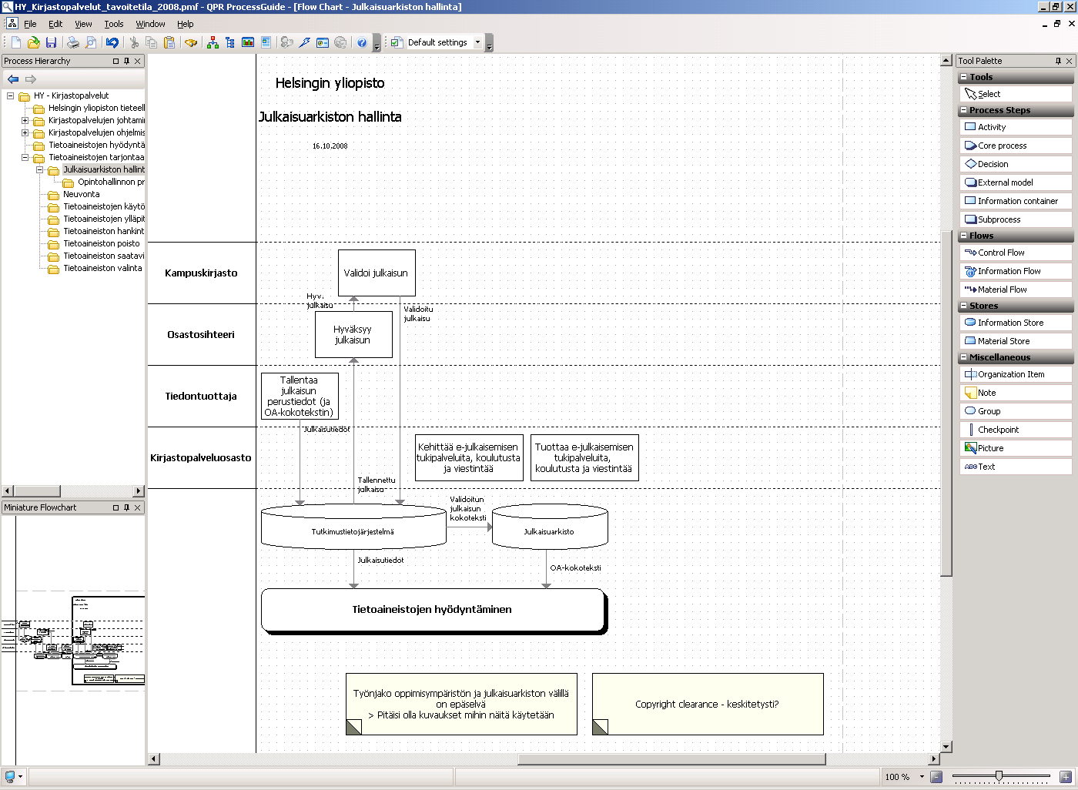Screen dimensions: 1078x790
Task: Navigate forward in the Process Hierarchy
Action: pyautogui.click(x=31, y=79)
